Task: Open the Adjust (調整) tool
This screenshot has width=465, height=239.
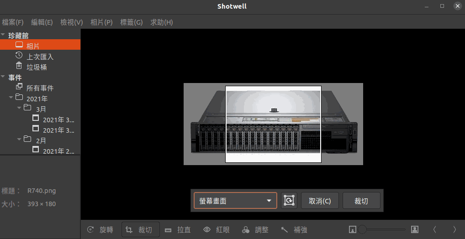Action: point(255,229)
